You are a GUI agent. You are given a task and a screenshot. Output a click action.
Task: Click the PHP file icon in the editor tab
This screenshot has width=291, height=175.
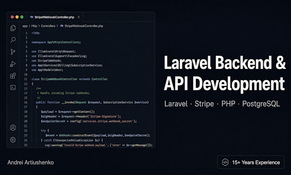(x=32, y=17)
